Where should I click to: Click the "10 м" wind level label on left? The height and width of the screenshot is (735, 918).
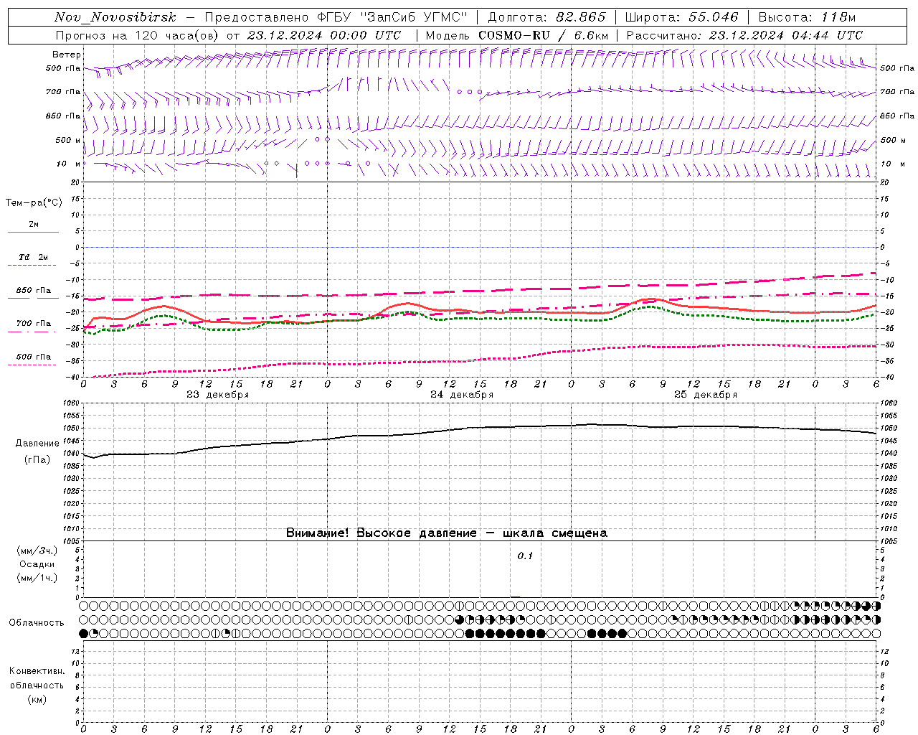pyautogui.click(x=69, y=164)
